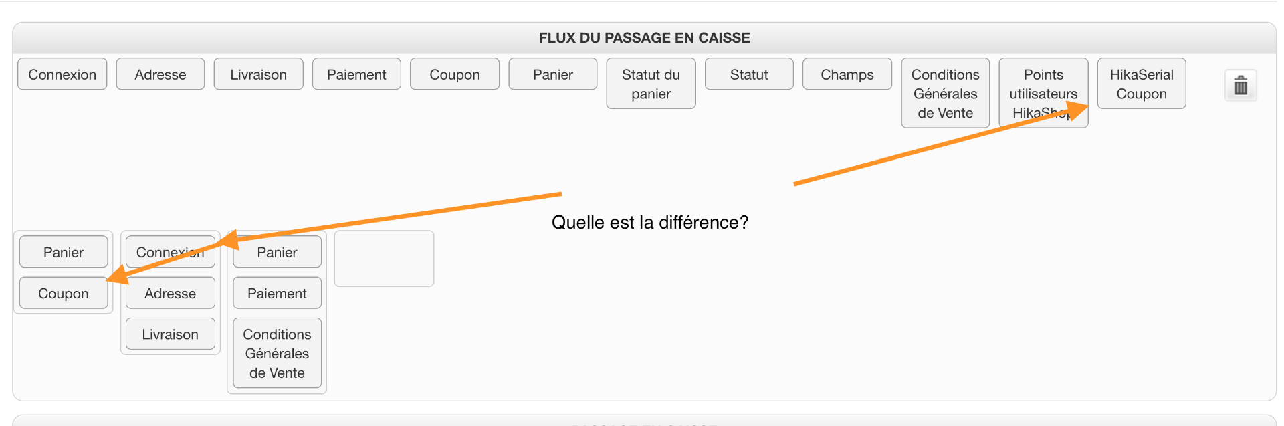Select the Paiement block in top row
1284x426 pixels.
(x=356, y=74)
